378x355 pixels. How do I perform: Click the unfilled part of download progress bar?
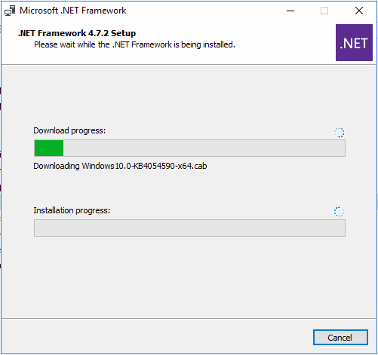pyautogui.click(x=204, y=148)
